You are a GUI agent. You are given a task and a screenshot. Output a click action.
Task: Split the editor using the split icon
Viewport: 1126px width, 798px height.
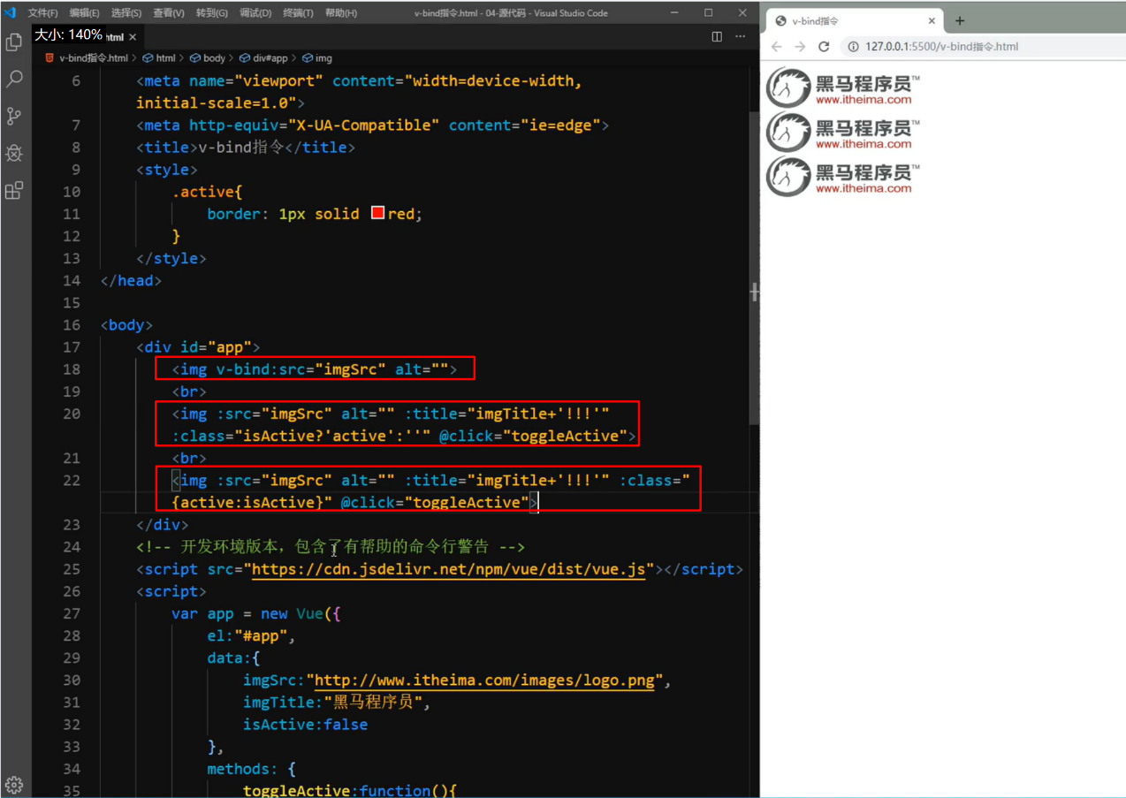click(x=717, y=36)
